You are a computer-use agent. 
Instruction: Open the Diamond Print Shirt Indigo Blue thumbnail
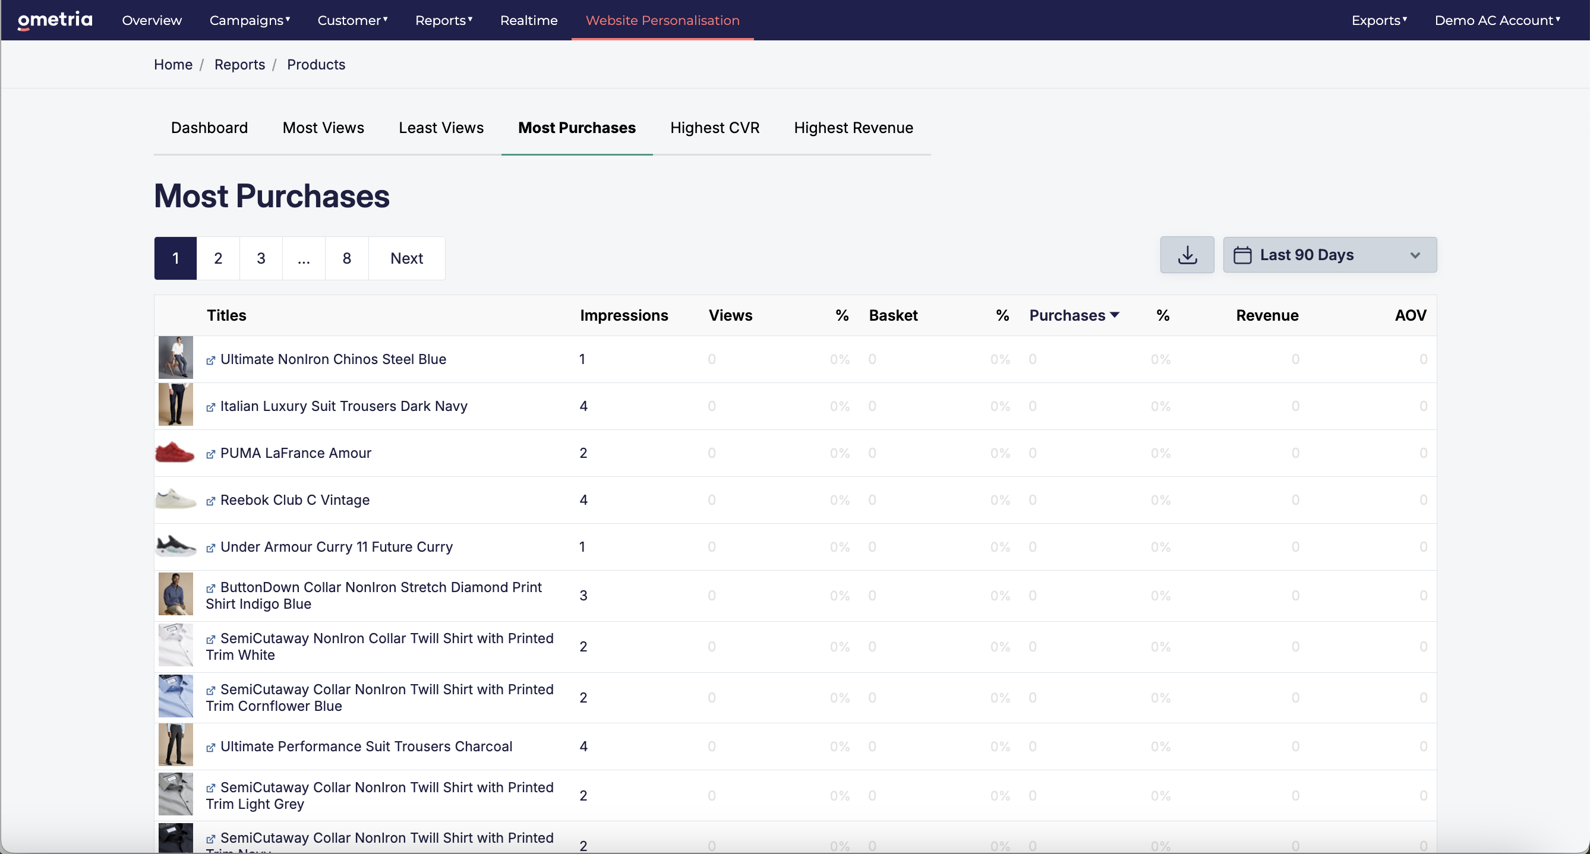pos(175,594)
